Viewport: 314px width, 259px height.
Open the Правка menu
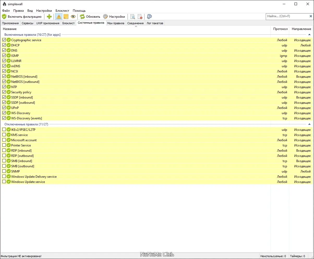(x=19, y=11)
